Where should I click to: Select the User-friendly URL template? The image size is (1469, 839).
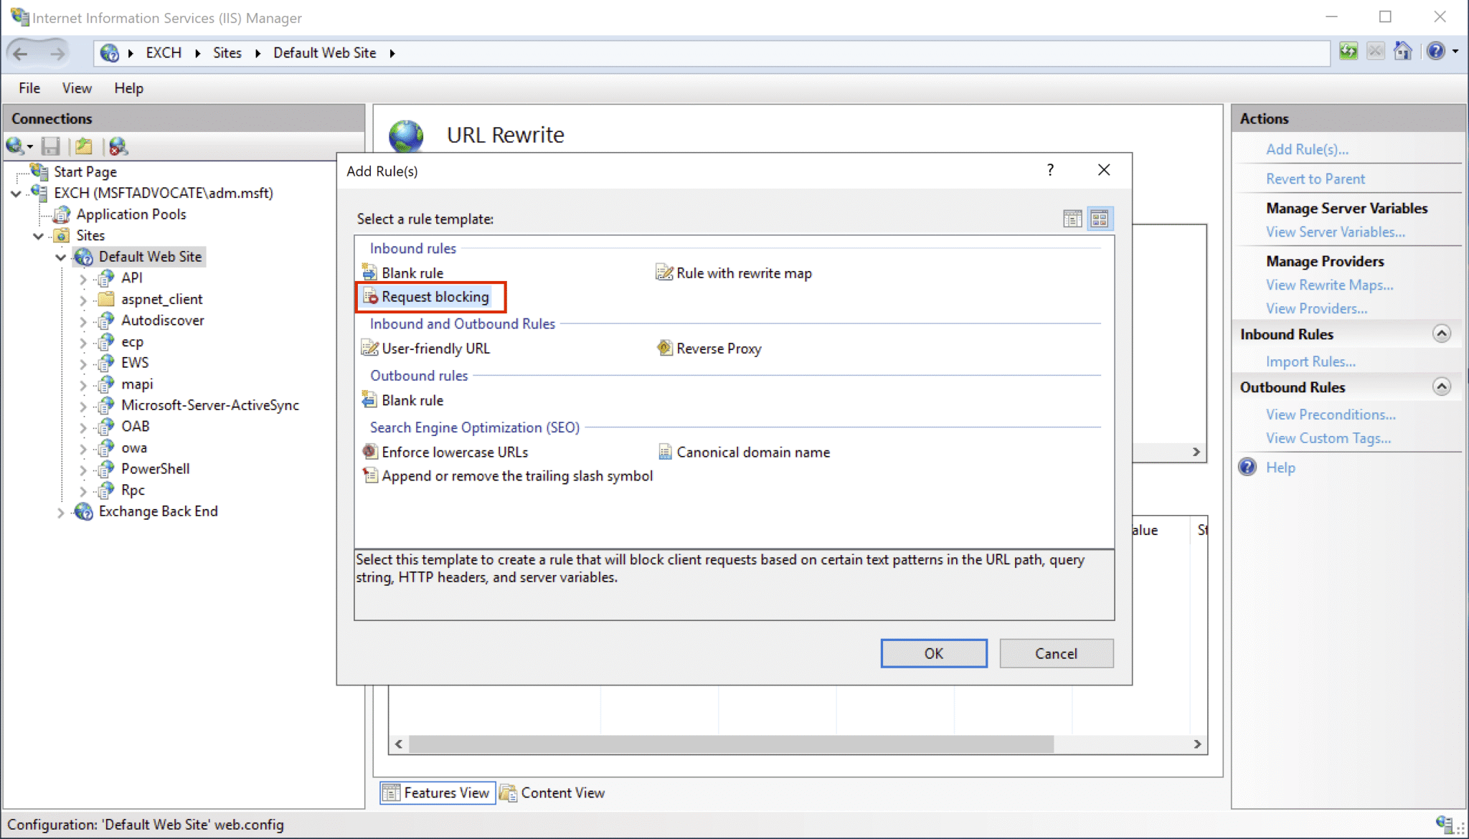tap(435, 349)
